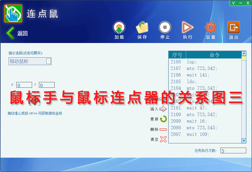Click the 更新 refresh icon
The width and height of the screenshot is (252, 172).
click(163, 119)
